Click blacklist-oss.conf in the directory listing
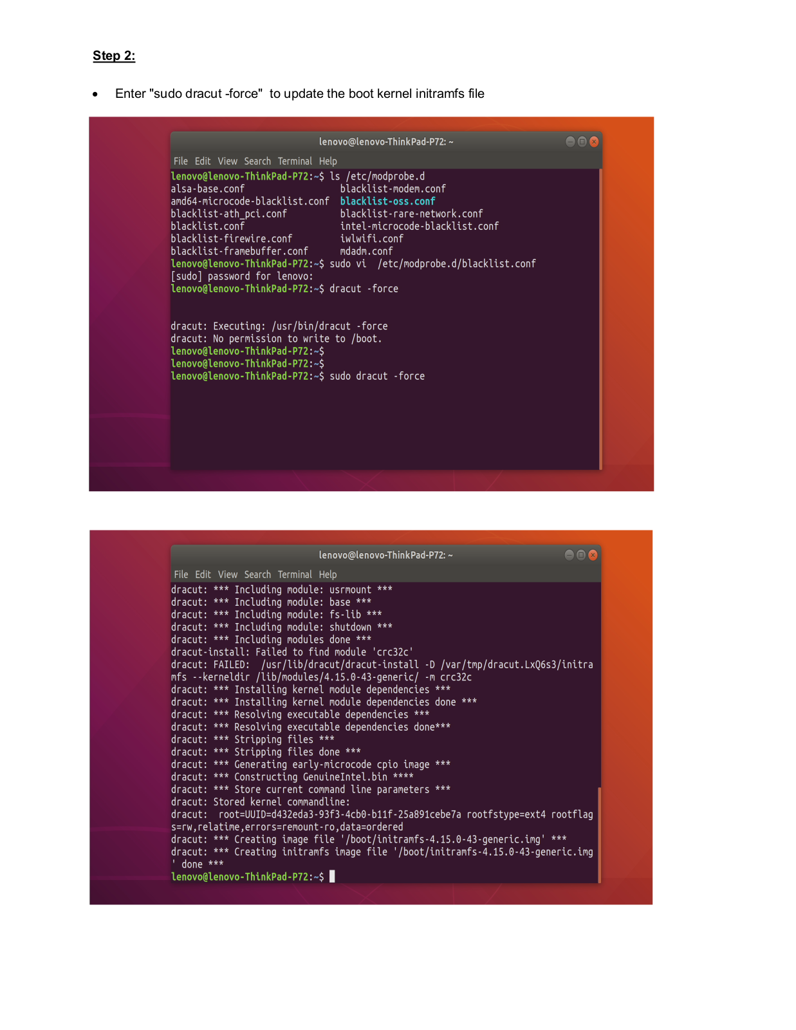The height and width of the screenshot is (1030, 796). pos(387,201)
